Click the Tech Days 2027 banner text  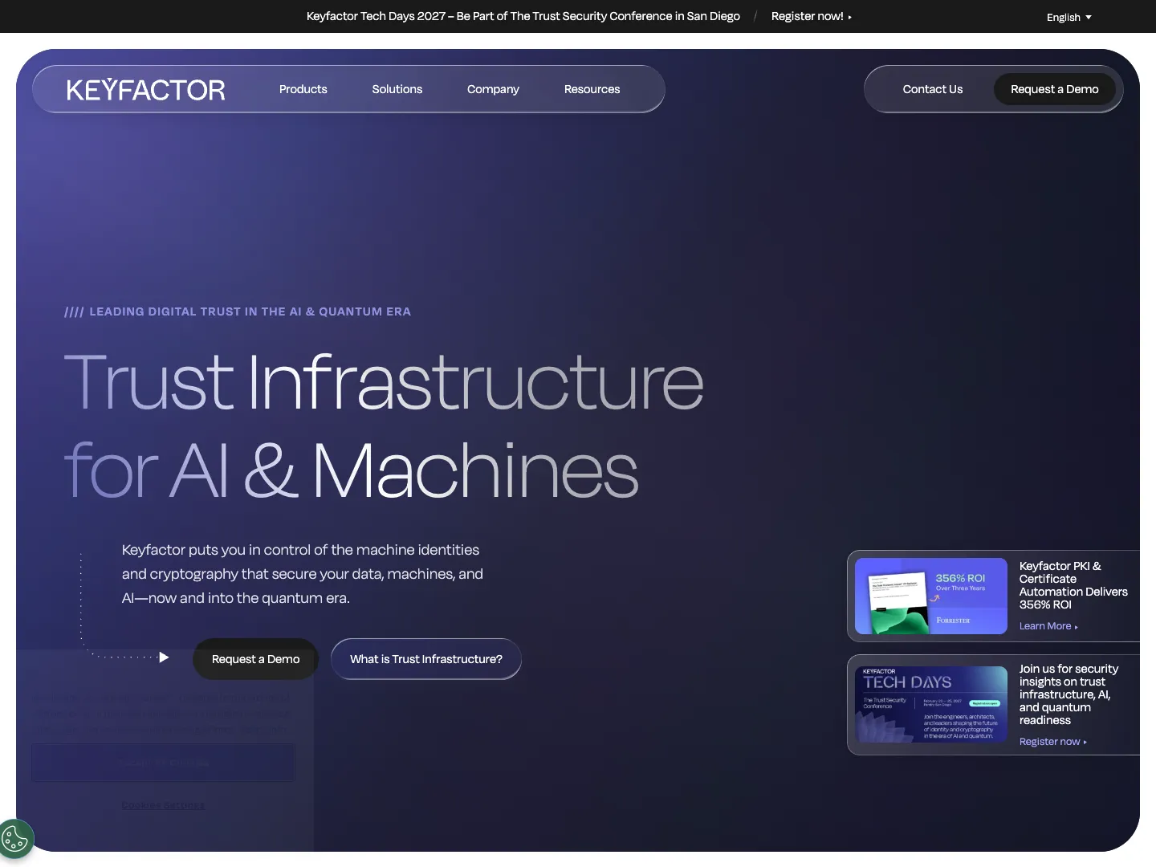[523, 16]
